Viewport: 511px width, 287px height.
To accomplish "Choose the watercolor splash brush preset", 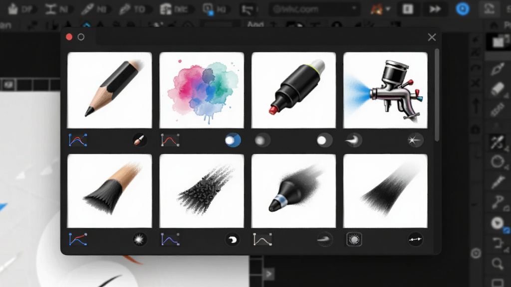I will tap(202, 90).
